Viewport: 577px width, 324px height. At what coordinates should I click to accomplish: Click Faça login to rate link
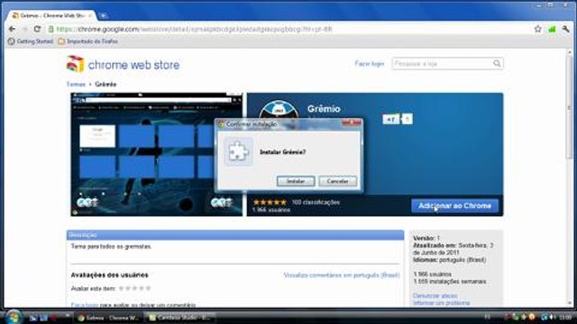coord(85,305)
